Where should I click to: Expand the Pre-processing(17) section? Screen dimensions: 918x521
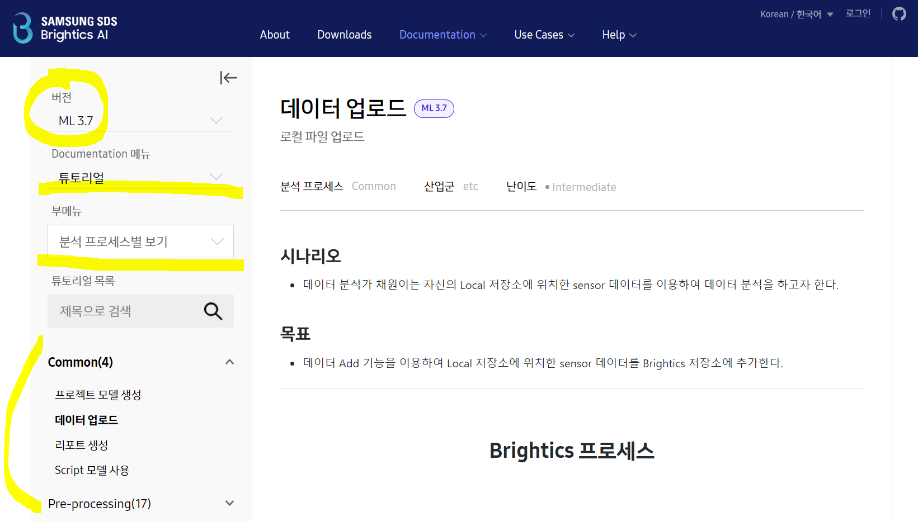coord(140,504)
